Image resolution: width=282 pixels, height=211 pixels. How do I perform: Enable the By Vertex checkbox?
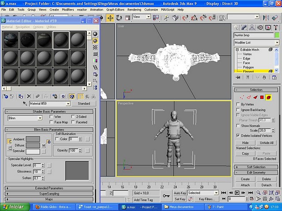[x=238, y=104]
